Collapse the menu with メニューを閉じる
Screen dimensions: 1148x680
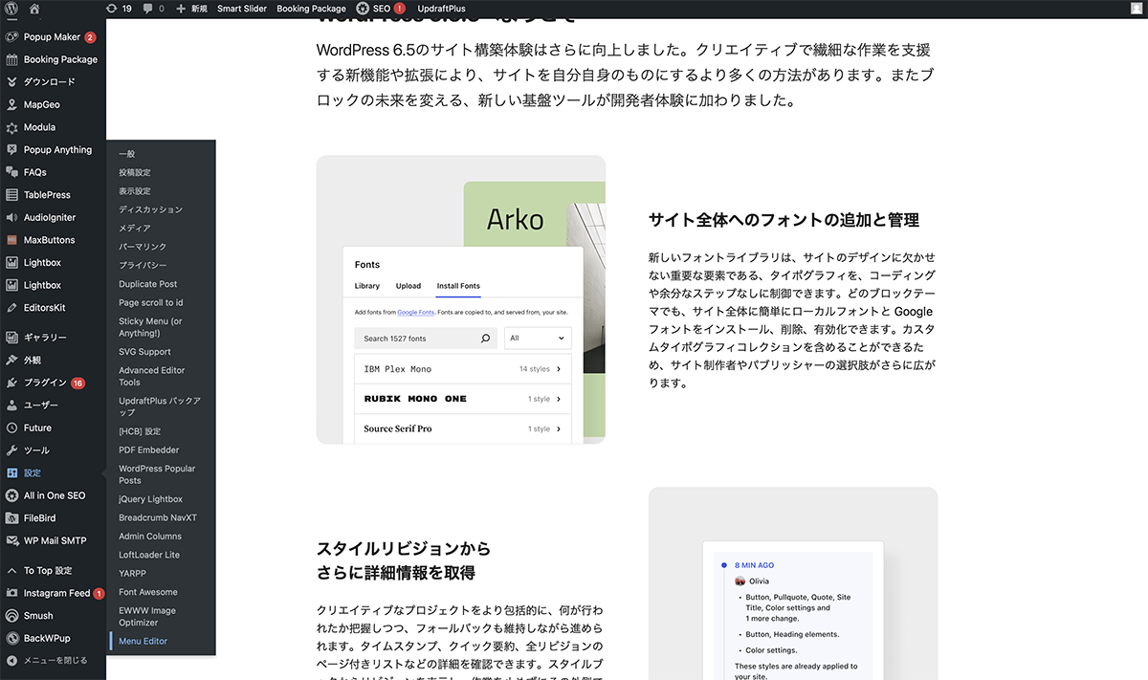[46, 660]
